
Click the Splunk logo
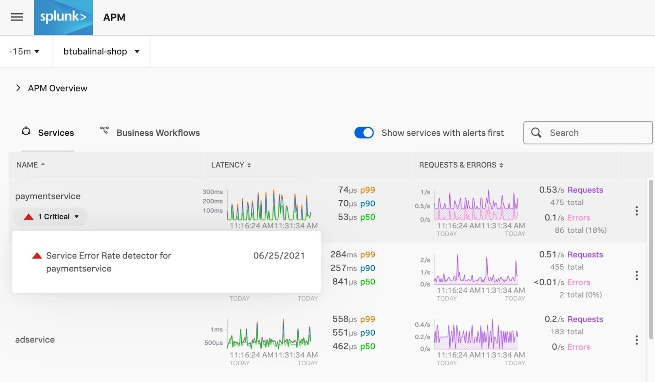pos(63,17)
